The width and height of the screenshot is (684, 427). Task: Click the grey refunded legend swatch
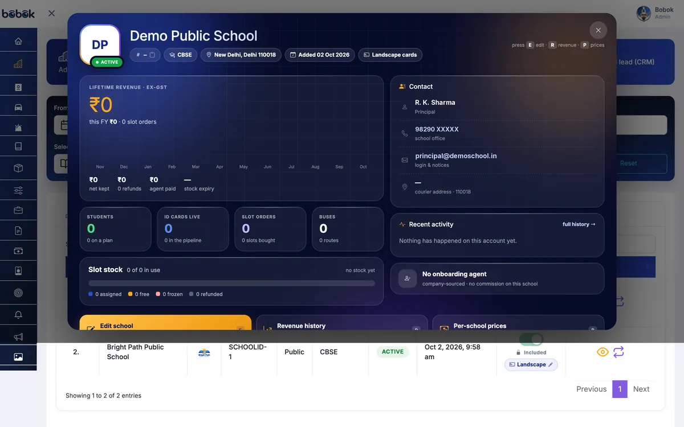[x=192, y=294]
